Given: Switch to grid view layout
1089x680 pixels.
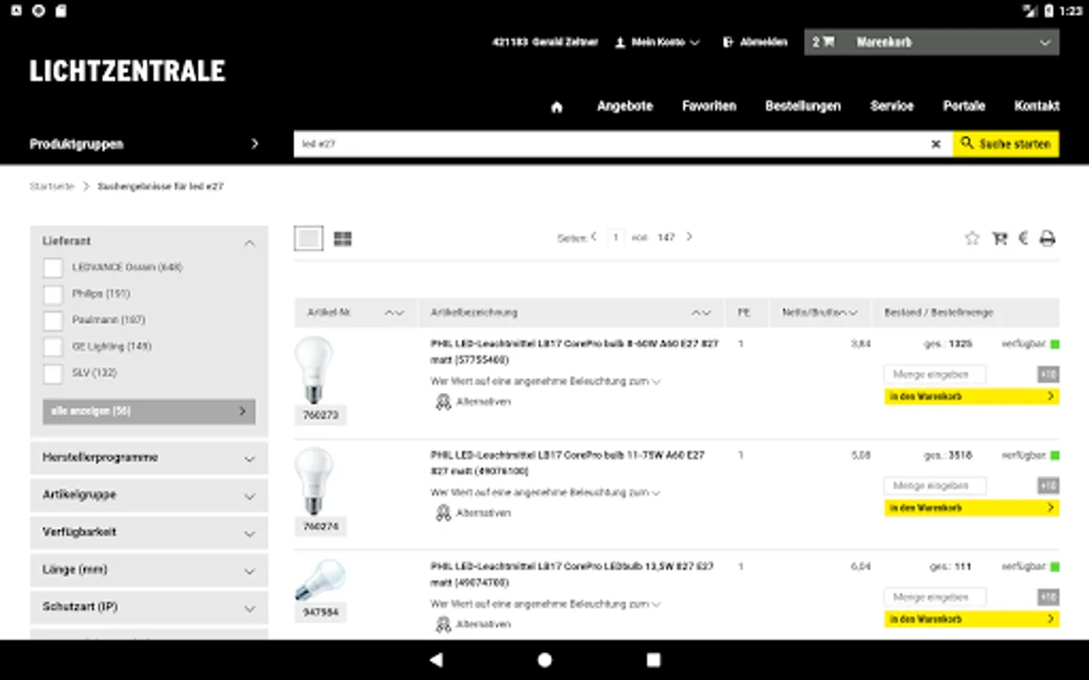Looking at the screenshot, I should tap(343, 239).
